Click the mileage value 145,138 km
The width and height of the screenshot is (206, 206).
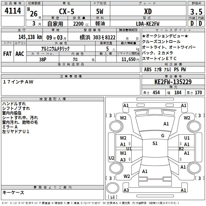click(30, 37)
